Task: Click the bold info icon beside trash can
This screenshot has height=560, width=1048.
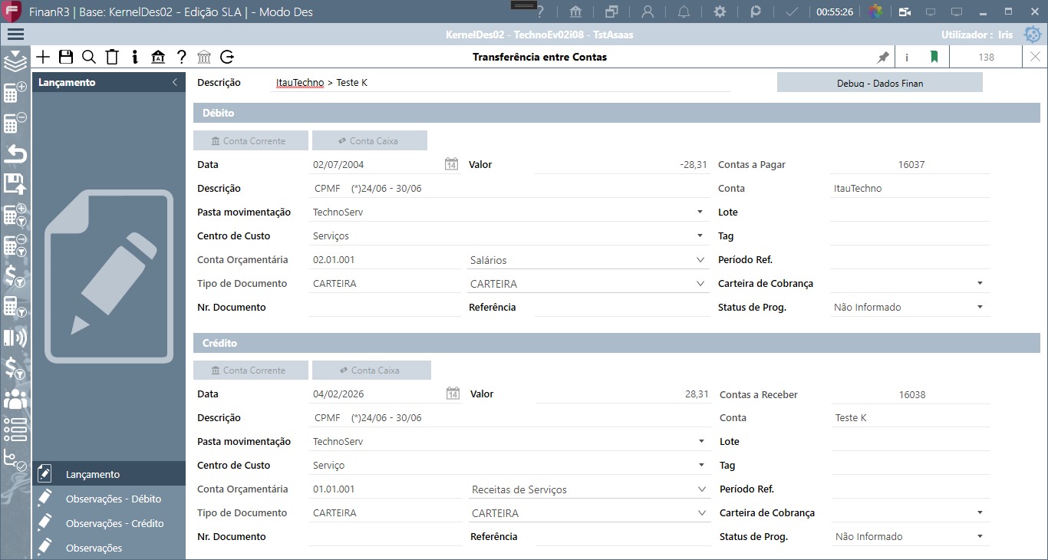Action: (x=135, y=57)
